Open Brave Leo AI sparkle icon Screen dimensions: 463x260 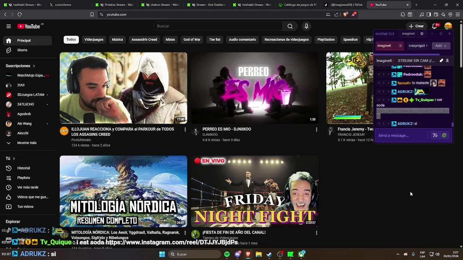443,14
